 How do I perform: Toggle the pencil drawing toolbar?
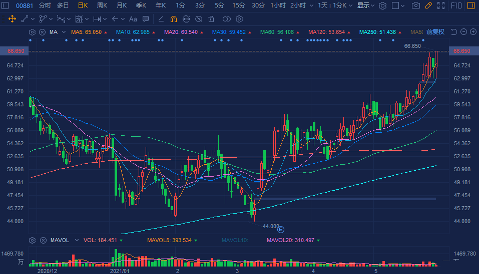428,5
